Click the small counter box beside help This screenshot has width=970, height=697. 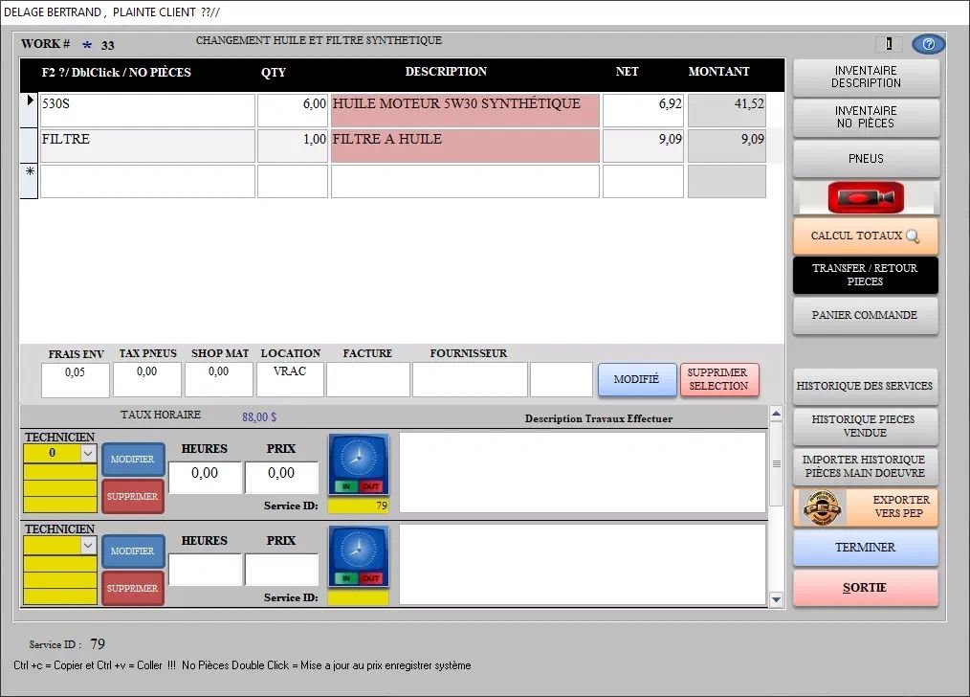(x=889, y=43)
